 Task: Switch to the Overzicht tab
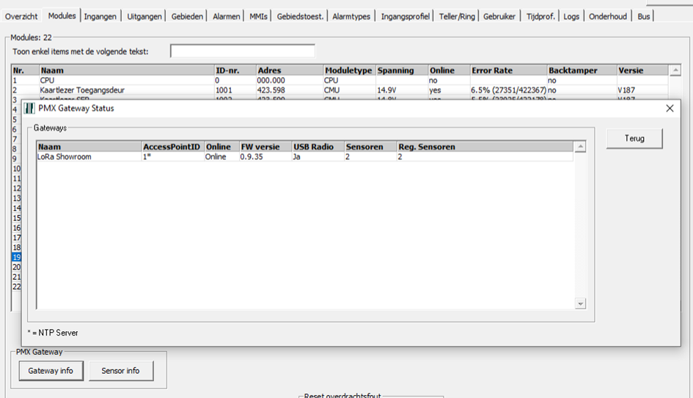click(x=22, y=16)
